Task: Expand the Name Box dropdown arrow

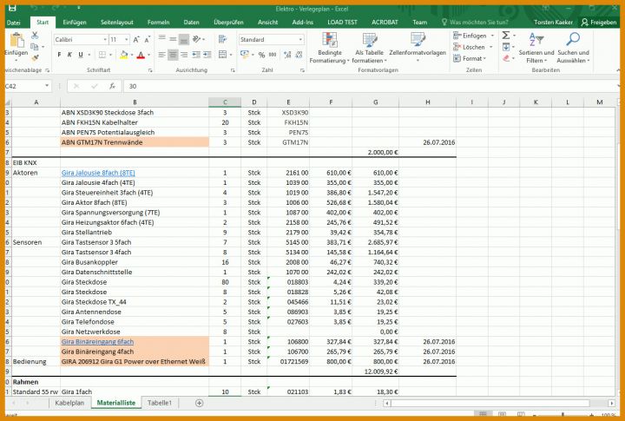Action: (47, 86)
